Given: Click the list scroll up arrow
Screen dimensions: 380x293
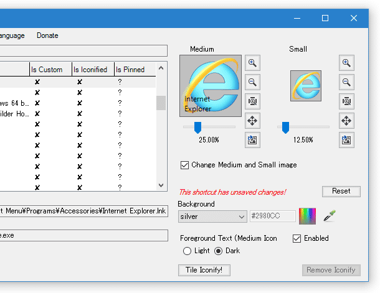Looking at the screenshot, I should pyautogui.click(x=161, y=68).
